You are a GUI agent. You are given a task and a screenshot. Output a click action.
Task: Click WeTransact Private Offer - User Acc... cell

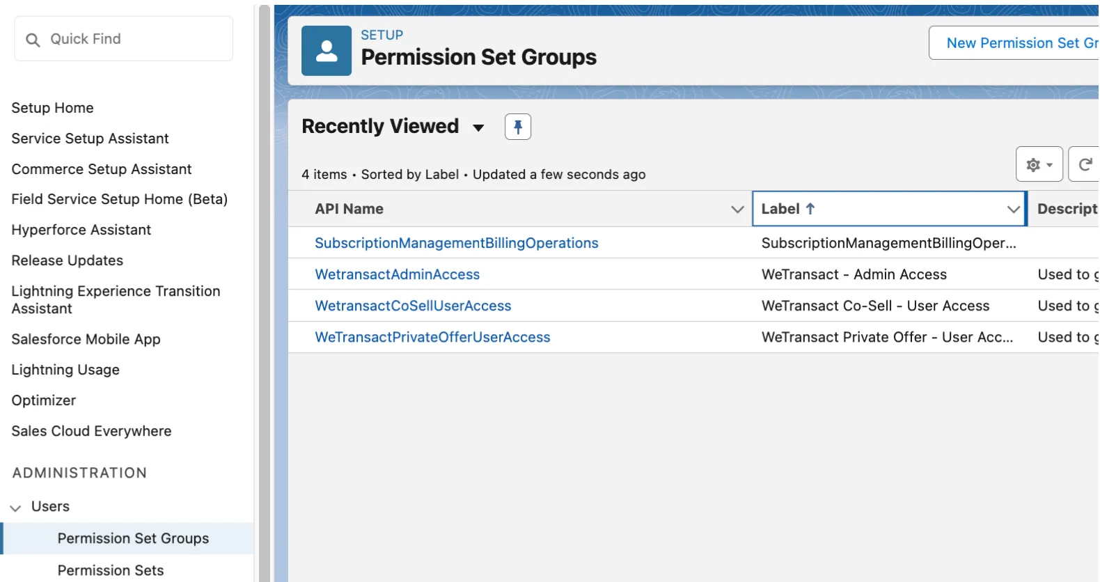tap(887, 337)
